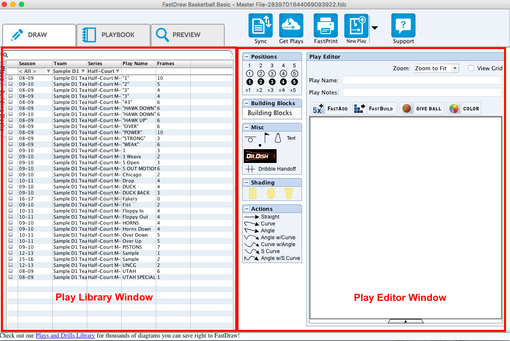This screenshot has width=510, height=341.
Task: Collapse the Misc panel
Action: [x=246, y=128]
